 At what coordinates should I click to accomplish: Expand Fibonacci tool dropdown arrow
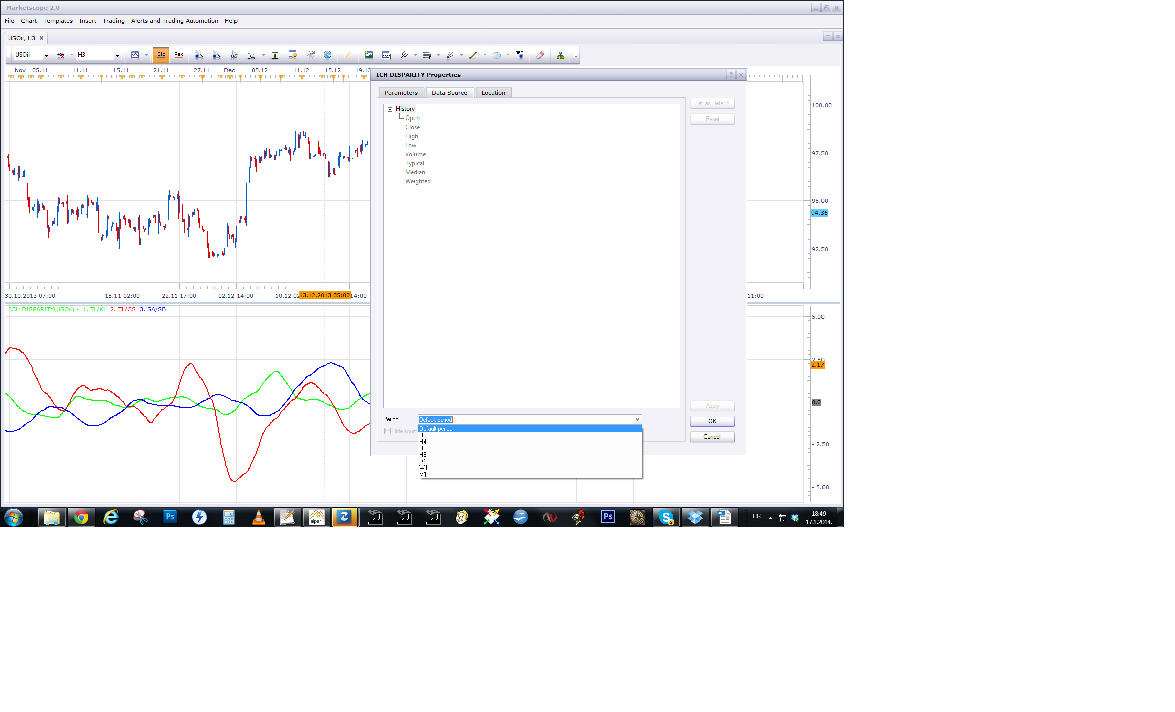point(438,55)
